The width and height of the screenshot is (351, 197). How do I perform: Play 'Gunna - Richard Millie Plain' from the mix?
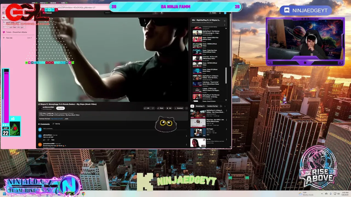pyautogui.click(x=209, y=39)
